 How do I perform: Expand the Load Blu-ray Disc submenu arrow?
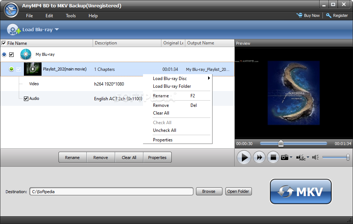coord(209,78)
